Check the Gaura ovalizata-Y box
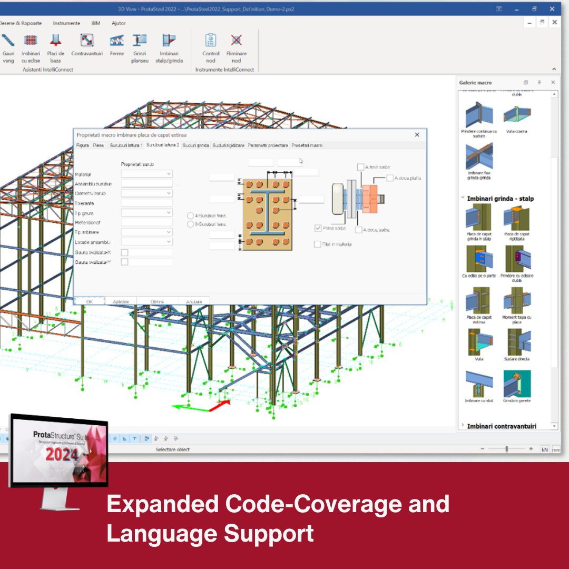 (x=124, y=262)
